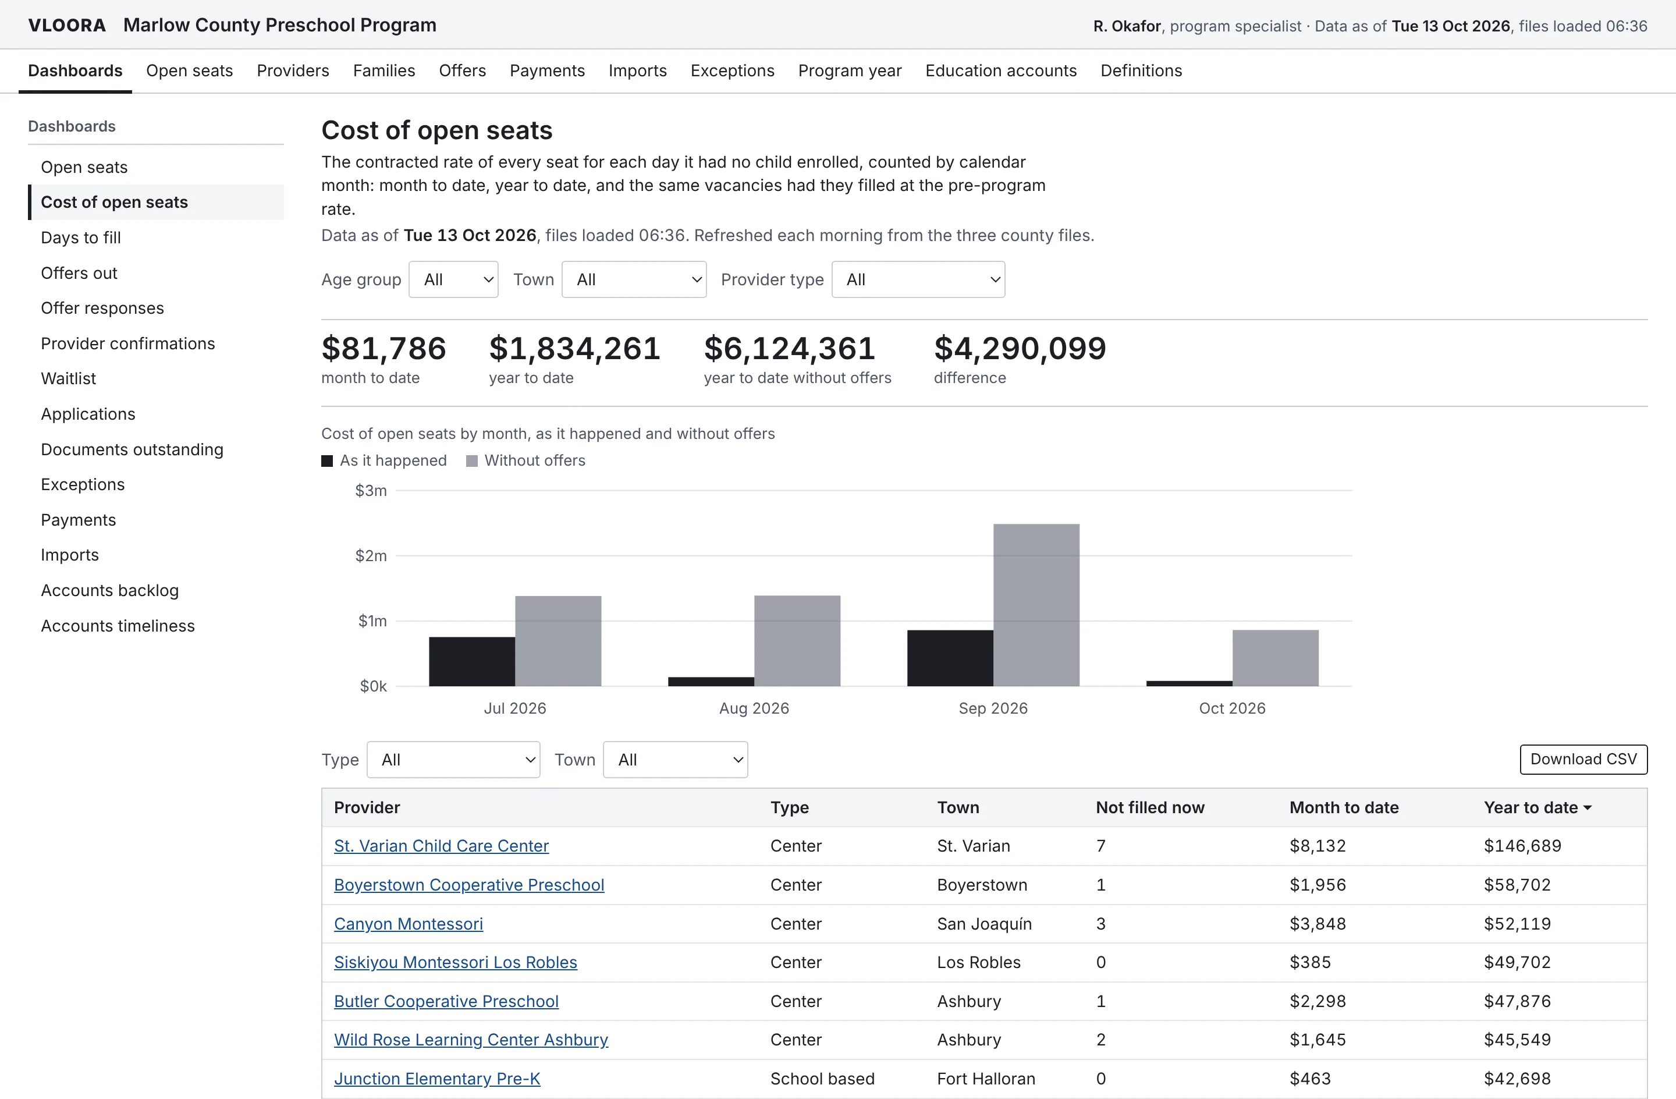Open Canyon Montessori provider link
This screenshot has height=1099, width=1676.
(409, 923)
